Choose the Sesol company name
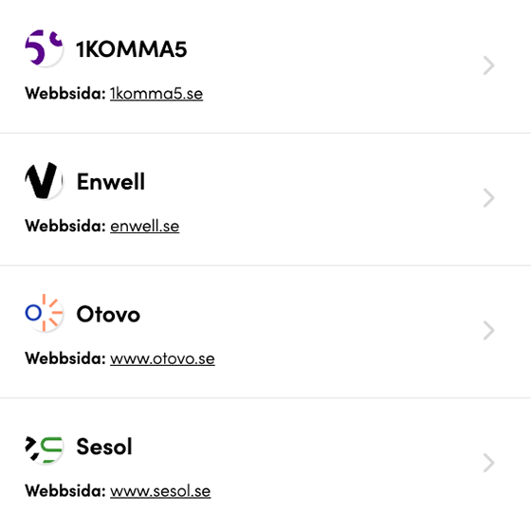Image resolution: width=531 pixels, height=531 pixels. click(x=104, y=447)
